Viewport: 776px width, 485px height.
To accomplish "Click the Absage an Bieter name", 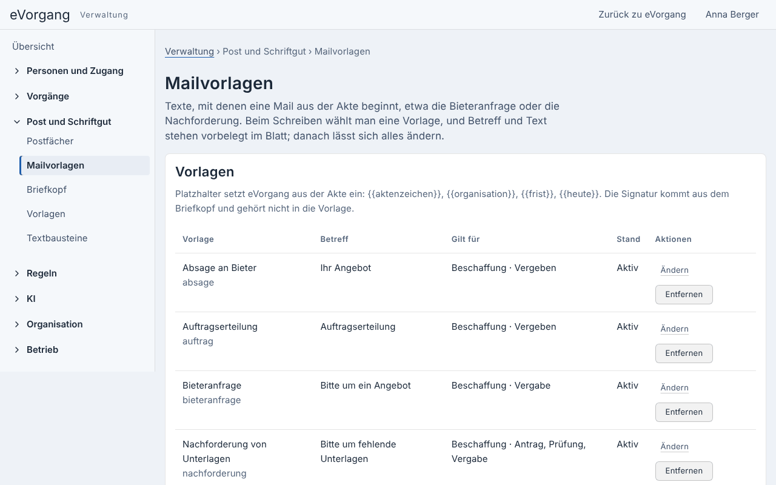I will click(x=219, y=268).
